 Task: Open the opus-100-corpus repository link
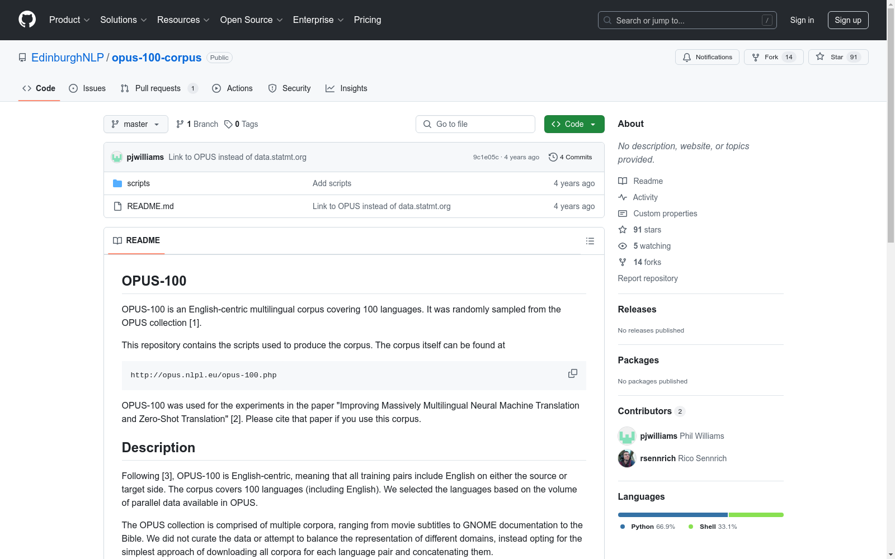tap(157, 58)
